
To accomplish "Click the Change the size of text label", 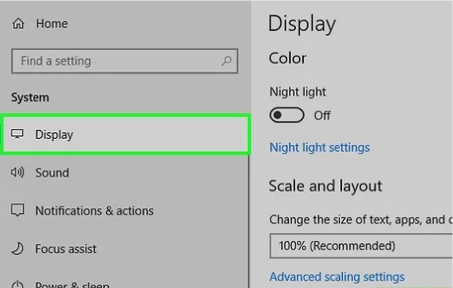I will click(361, 220).
